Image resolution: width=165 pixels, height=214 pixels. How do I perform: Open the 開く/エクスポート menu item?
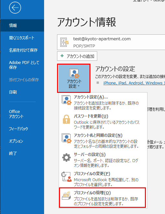tap(22, 38)
